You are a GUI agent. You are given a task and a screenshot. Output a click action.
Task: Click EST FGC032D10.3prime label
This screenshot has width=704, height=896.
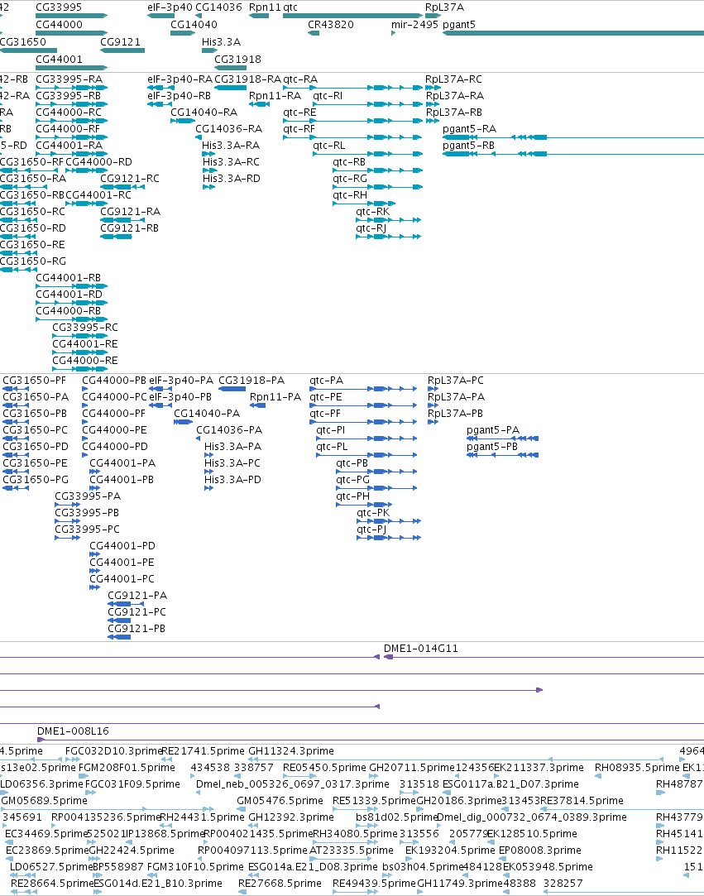114,751
